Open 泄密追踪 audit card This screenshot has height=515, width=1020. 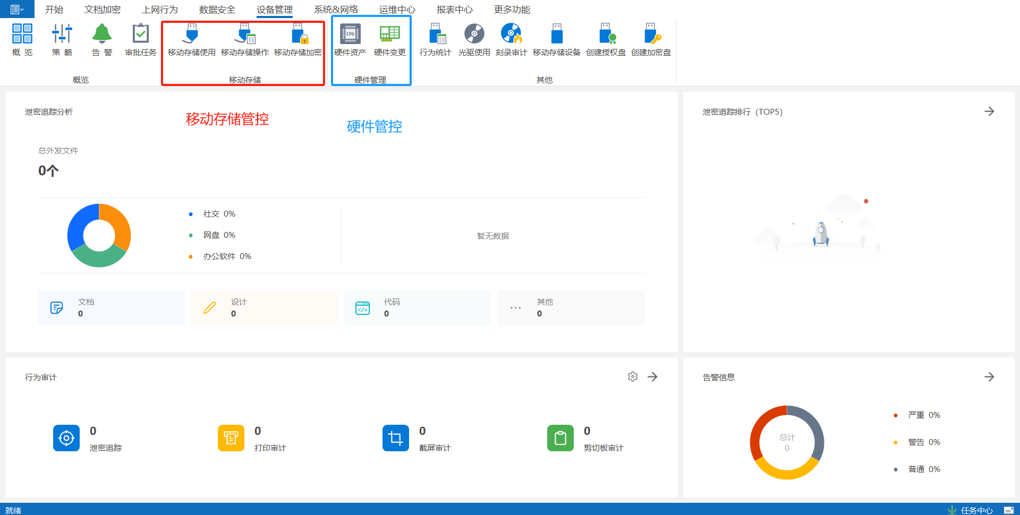coord(88,438)
